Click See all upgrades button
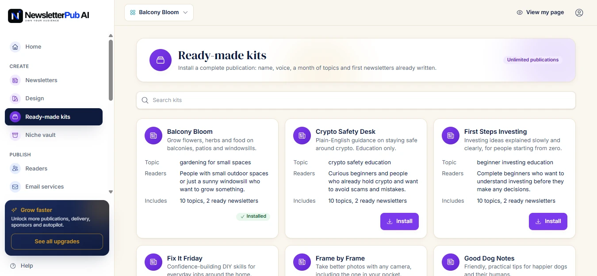The height and width of the screenshot is (276, 597). coord(57,242)
